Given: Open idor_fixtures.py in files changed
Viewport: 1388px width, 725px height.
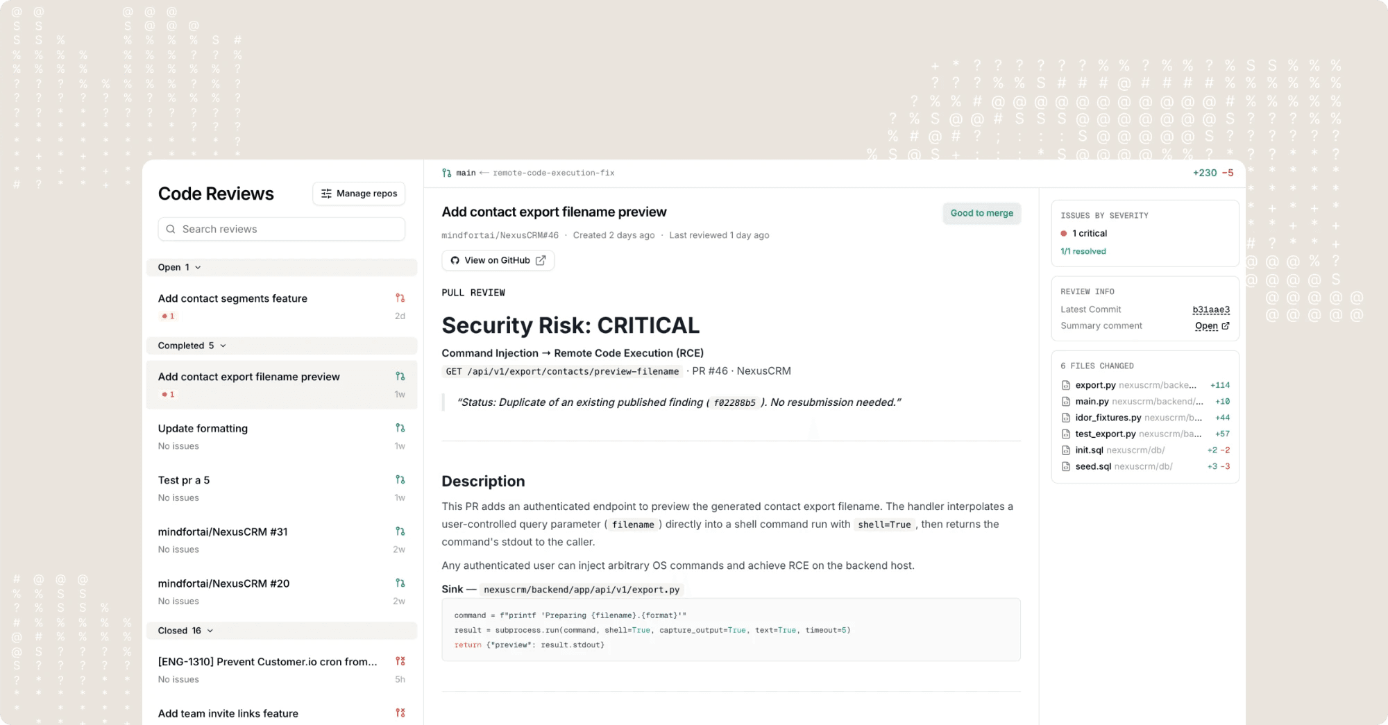Looking at the screenshot, I should [1145, 418].
